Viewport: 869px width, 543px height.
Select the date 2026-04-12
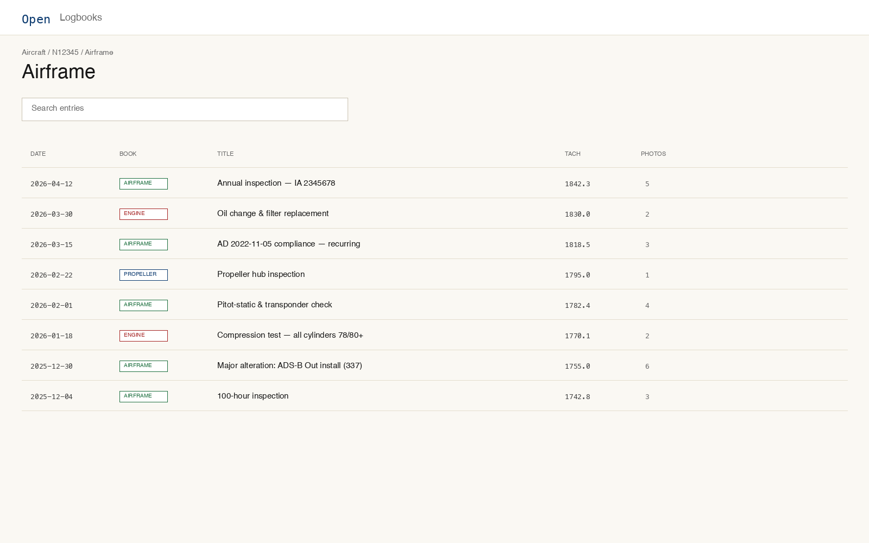(x=52, y=184)
